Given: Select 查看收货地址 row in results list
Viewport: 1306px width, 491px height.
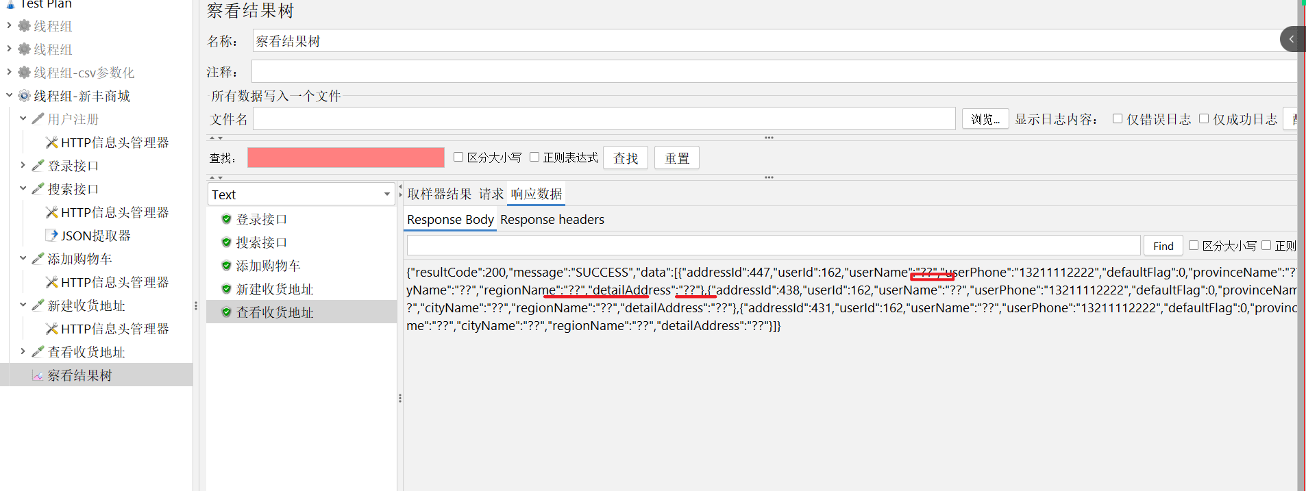Looking at the screenshot, I should coord(301,312).
